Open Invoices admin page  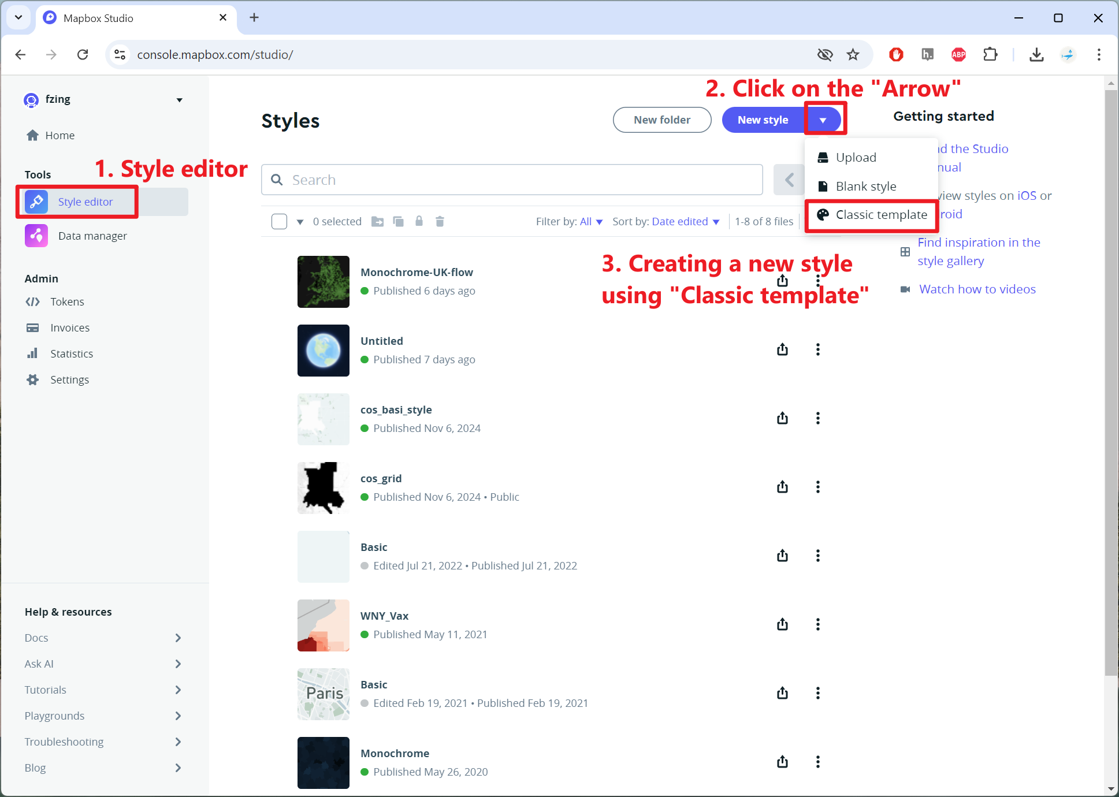pos(58,327)
